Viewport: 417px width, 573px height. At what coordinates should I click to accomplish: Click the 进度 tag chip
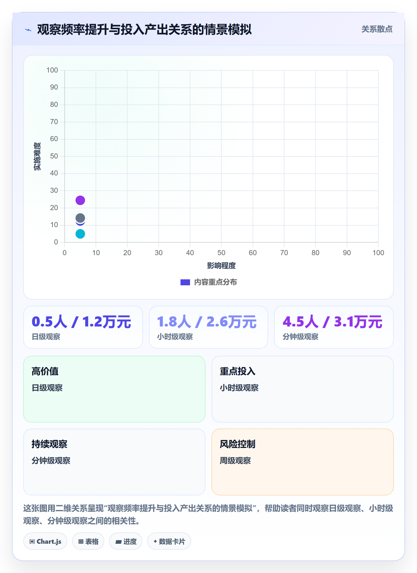(x=126, y=541)
